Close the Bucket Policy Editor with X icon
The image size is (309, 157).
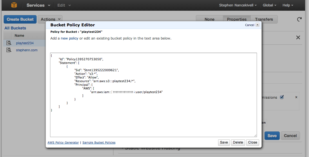click(257, 25)
